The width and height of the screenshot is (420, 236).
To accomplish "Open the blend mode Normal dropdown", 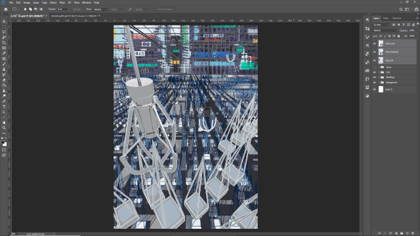I will (x=385, y=31).
